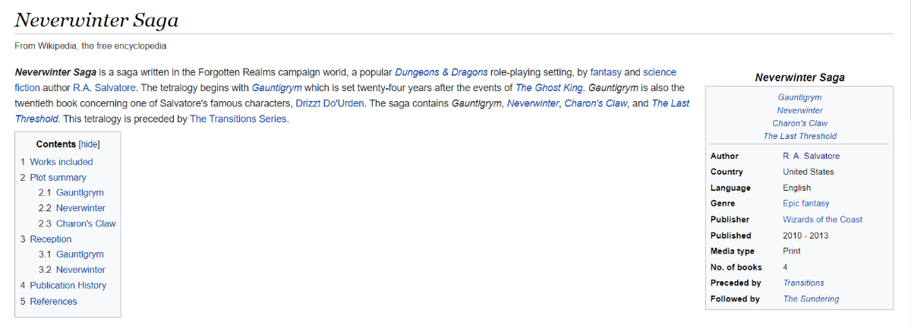Select the author value R. A. Salvatore
911x329 pixels.
pos(812,156)
